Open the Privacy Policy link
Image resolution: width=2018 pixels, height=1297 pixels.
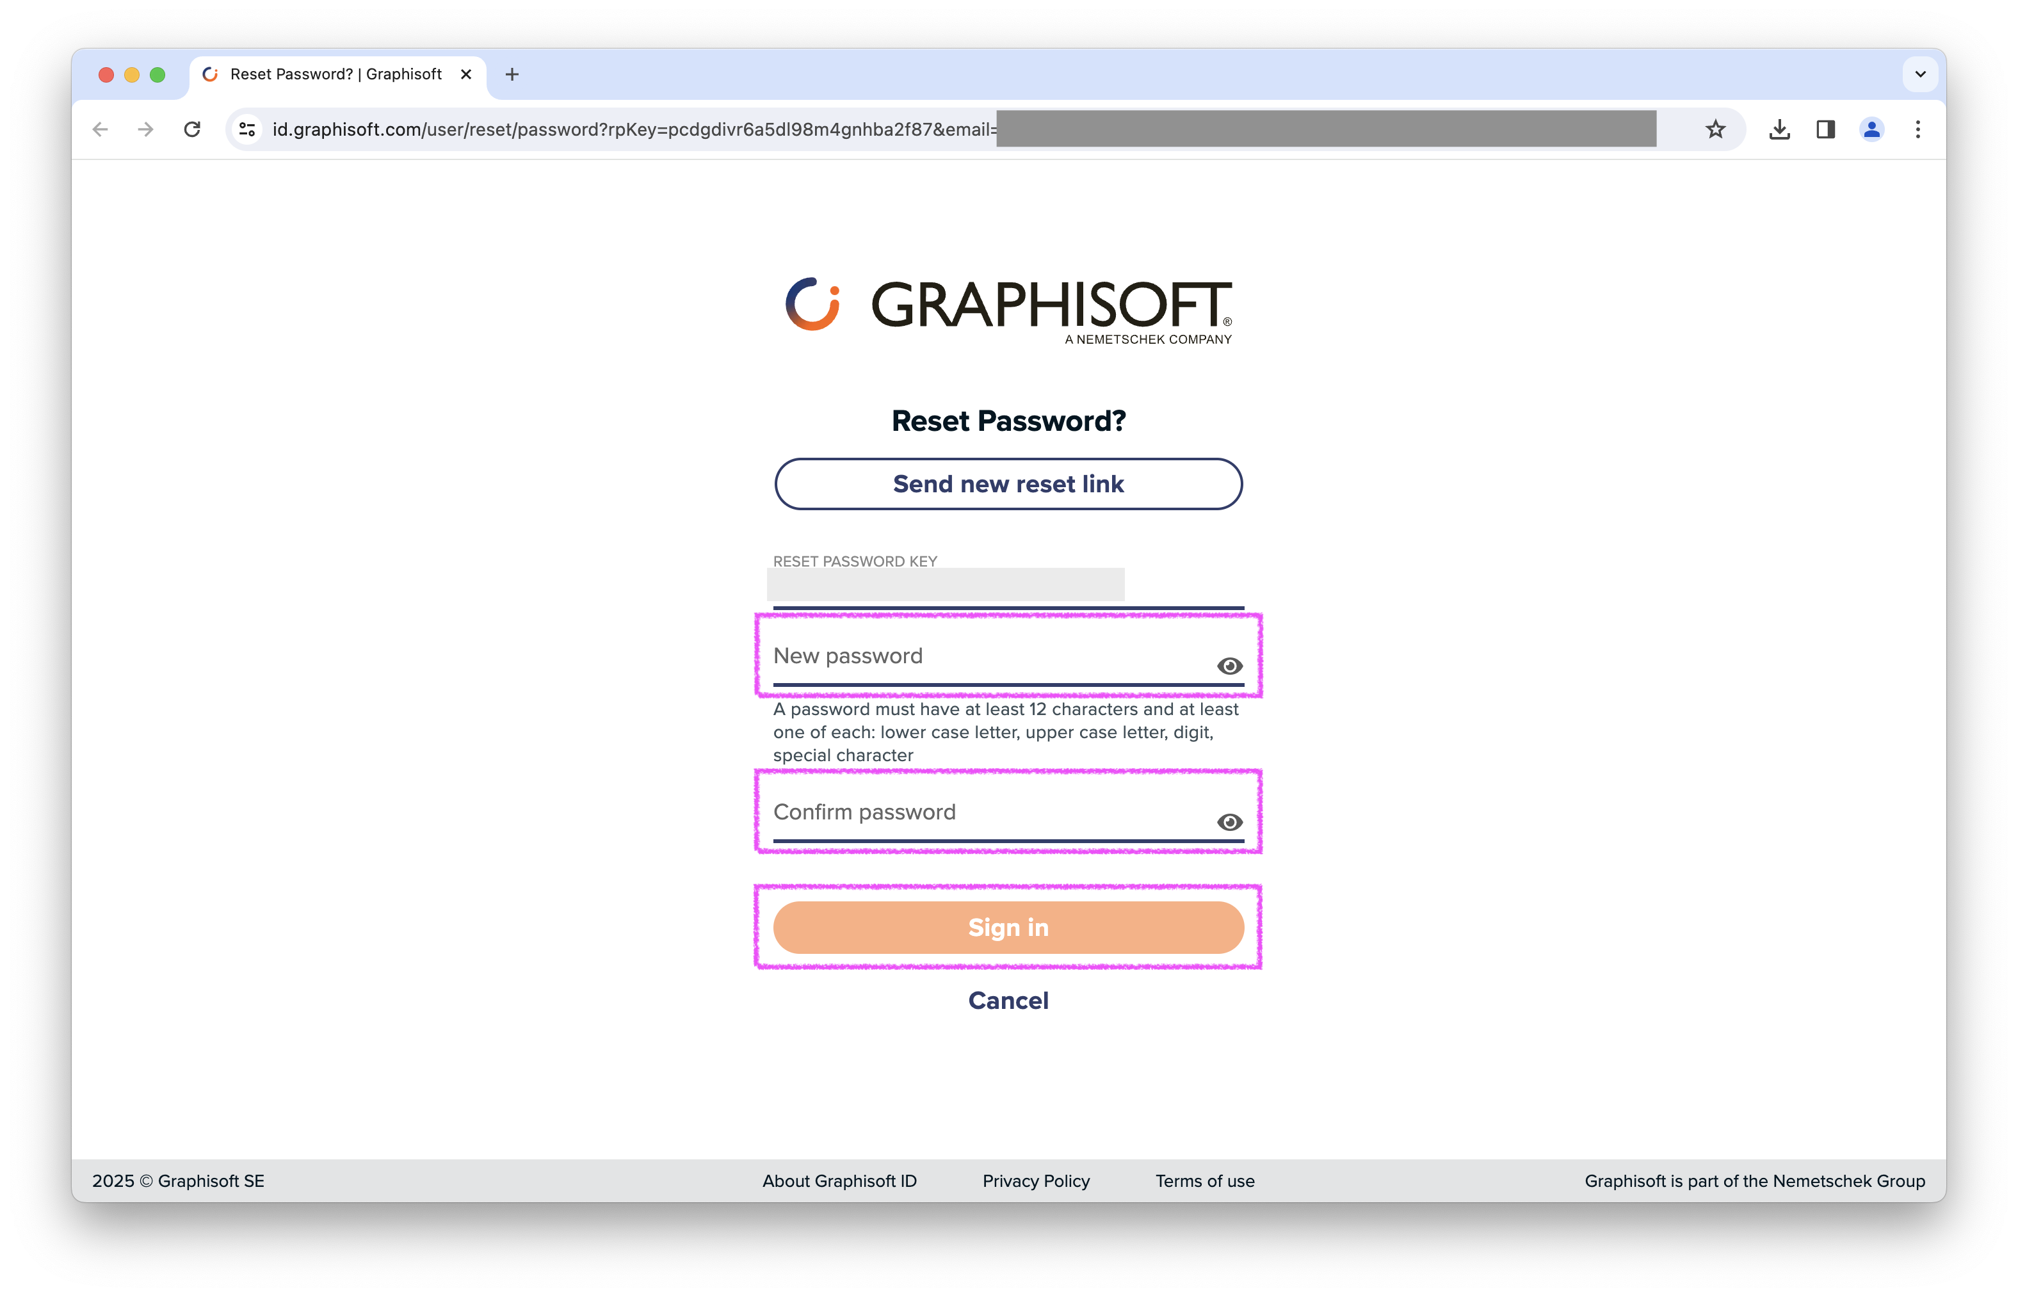coord(1036,1180)
